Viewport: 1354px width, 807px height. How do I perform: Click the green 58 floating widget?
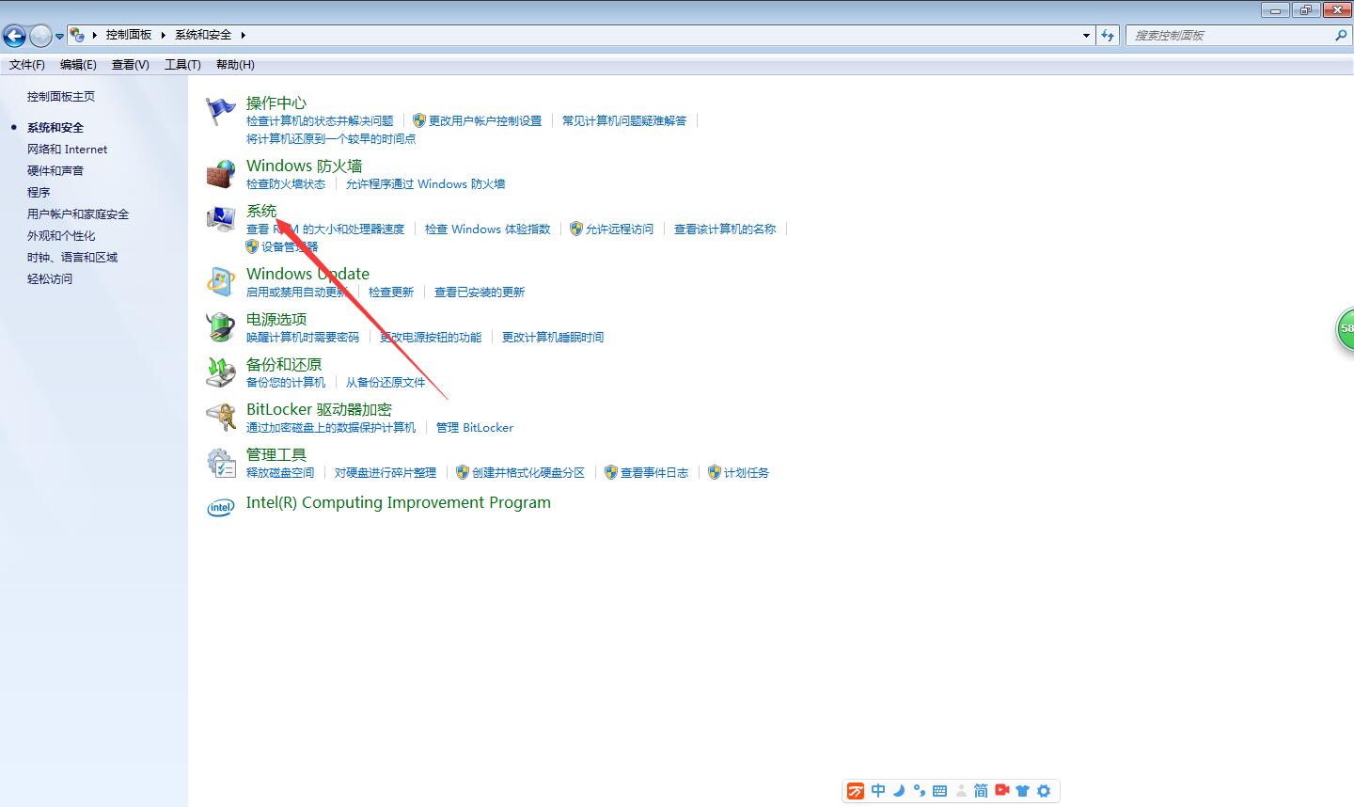coord(1346,329)
